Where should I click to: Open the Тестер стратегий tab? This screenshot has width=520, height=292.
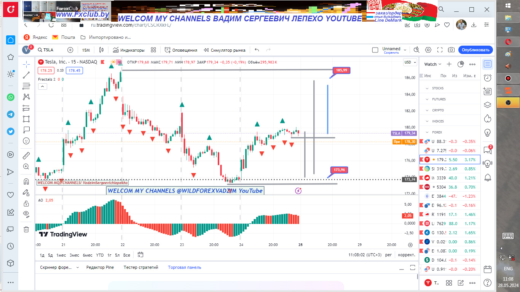(141, 267)
